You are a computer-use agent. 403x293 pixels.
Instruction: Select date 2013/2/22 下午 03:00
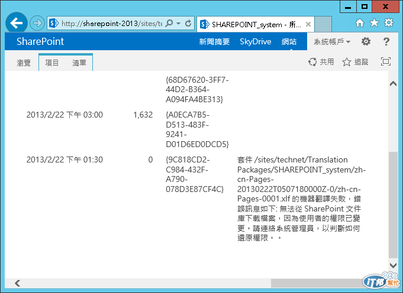[x=65, y=115]
